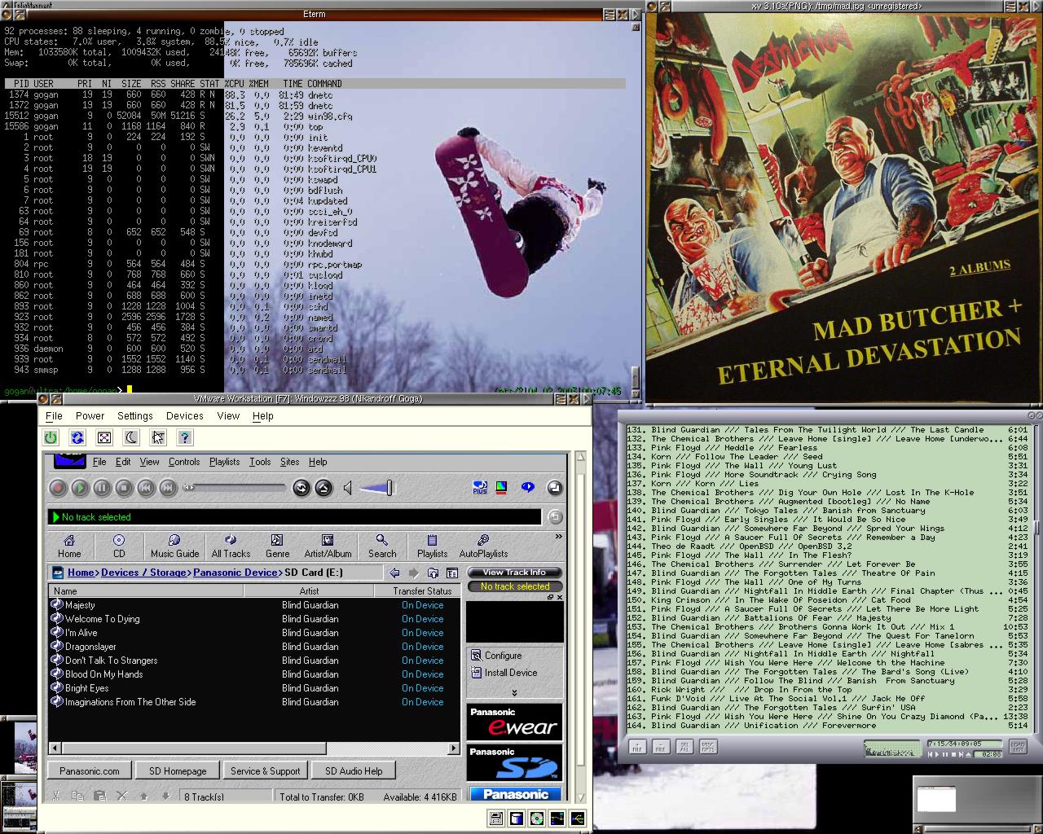The width and height of the screenshot is (1043, 834).
Task: Open AutoPlaylists in the jukebox navigation bar
Action: [x=483, y=546]
